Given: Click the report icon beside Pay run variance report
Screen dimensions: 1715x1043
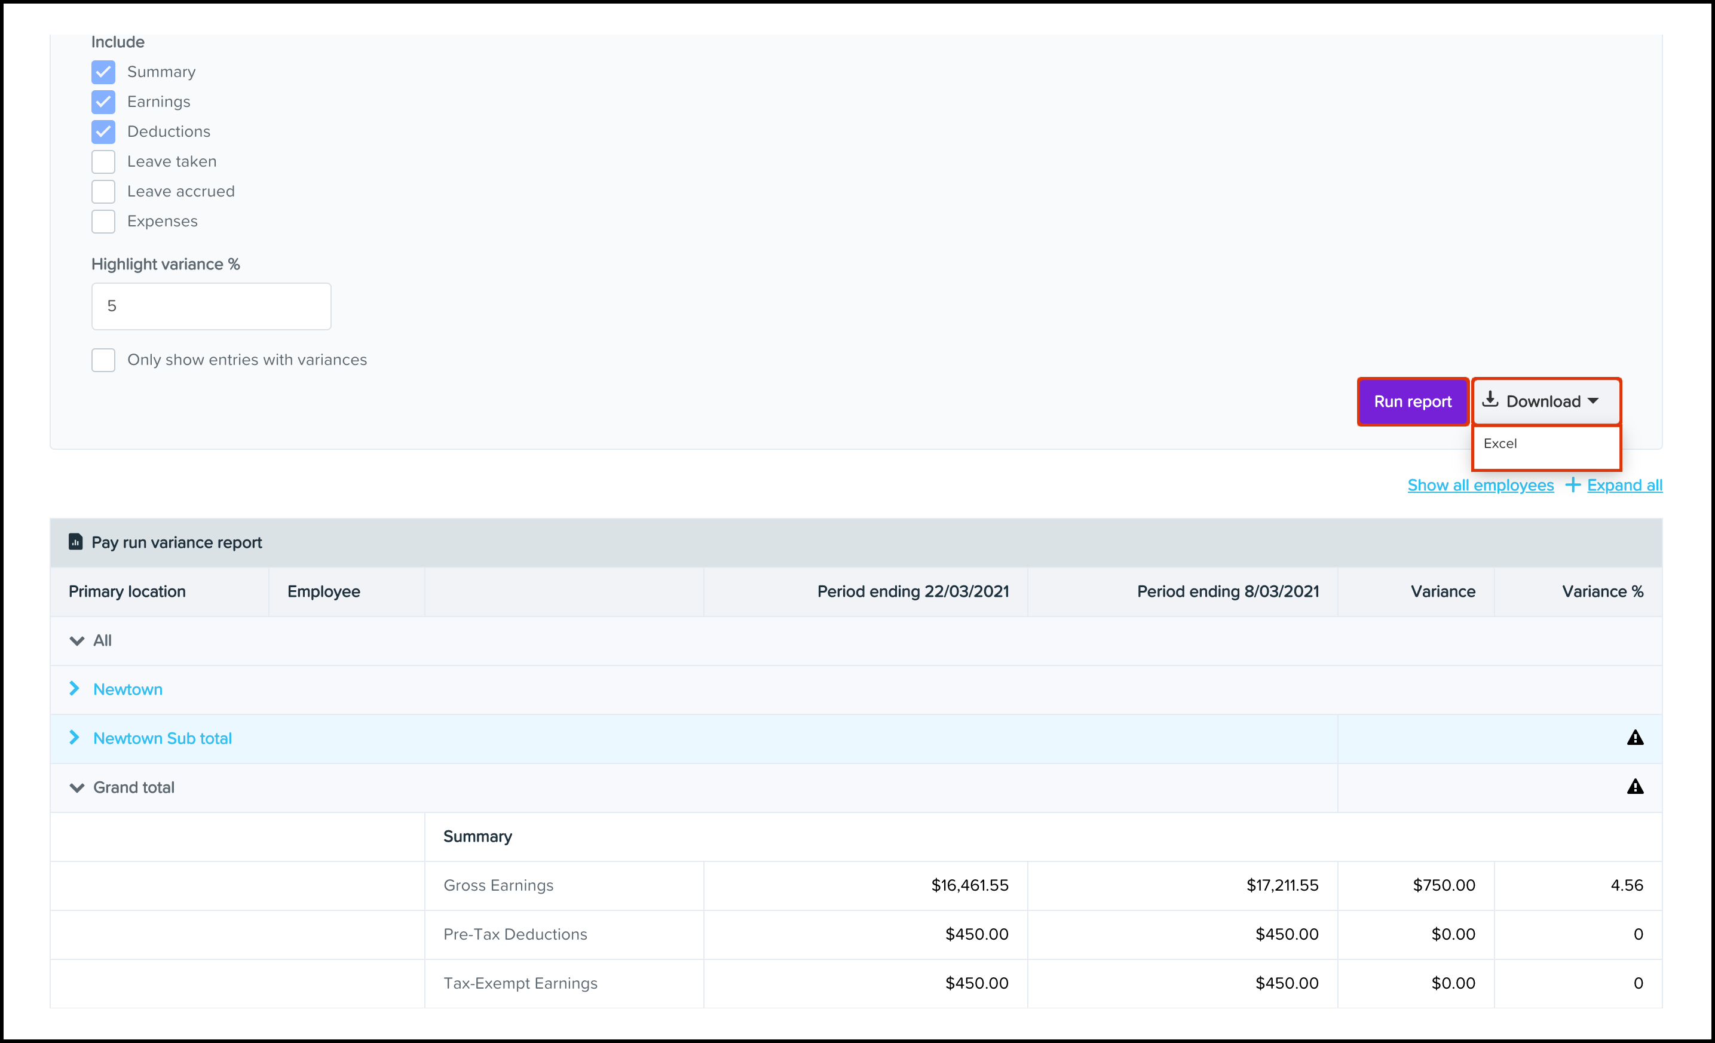Looking at the screenshot, I should [75, 541].
